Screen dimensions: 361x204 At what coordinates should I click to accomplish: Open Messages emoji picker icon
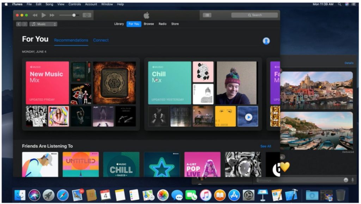(x=346, y=180)
